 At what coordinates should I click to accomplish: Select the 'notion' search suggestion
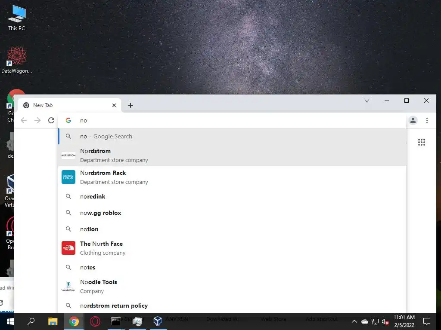pos(232,229)
